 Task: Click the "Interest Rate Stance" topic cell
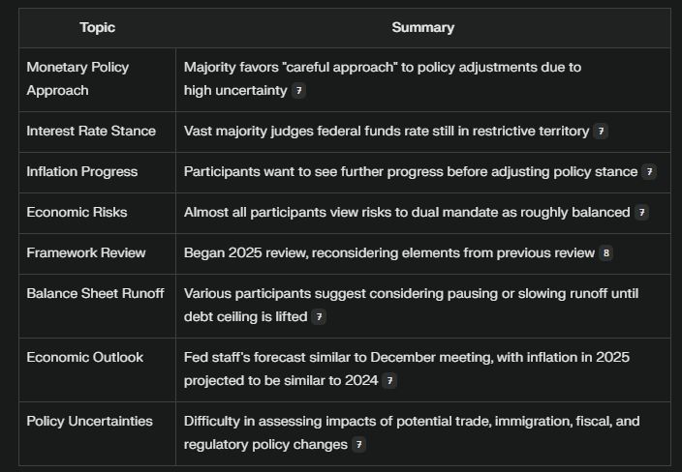tap(91, 132)
